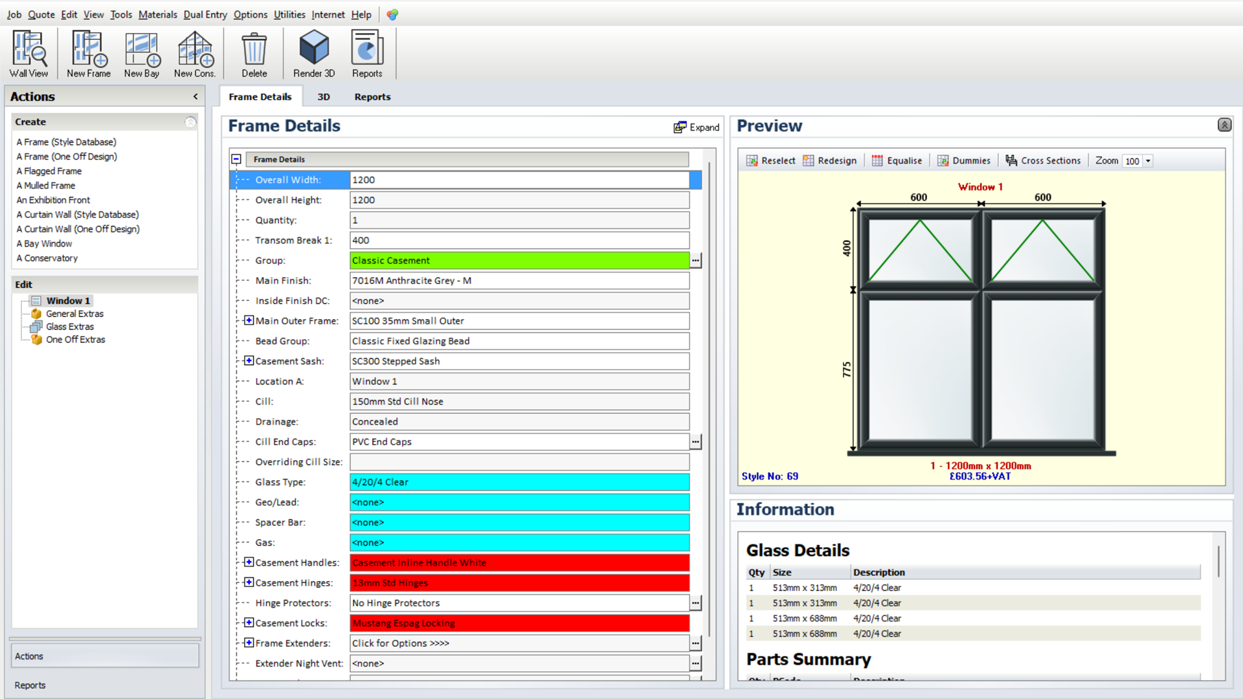This screenshot has width=1243, height=699.
Task: Click Expand icon in Frame Details header
Action: (697, 128)
